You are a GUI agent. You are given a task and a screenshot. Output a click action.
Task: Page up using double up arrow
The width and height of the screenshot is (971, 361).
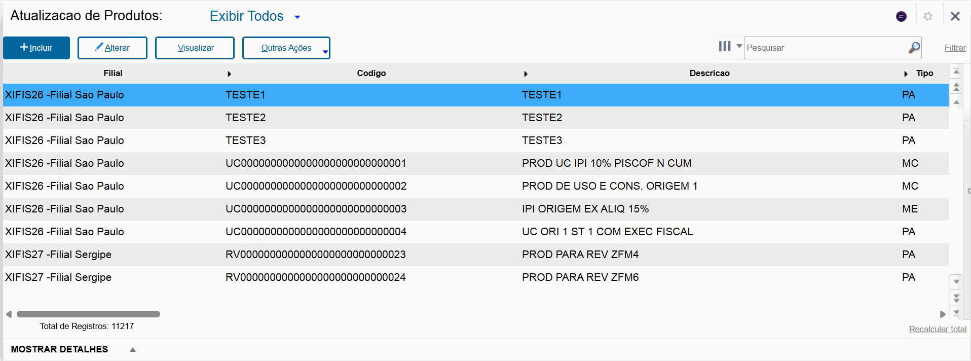956,87
